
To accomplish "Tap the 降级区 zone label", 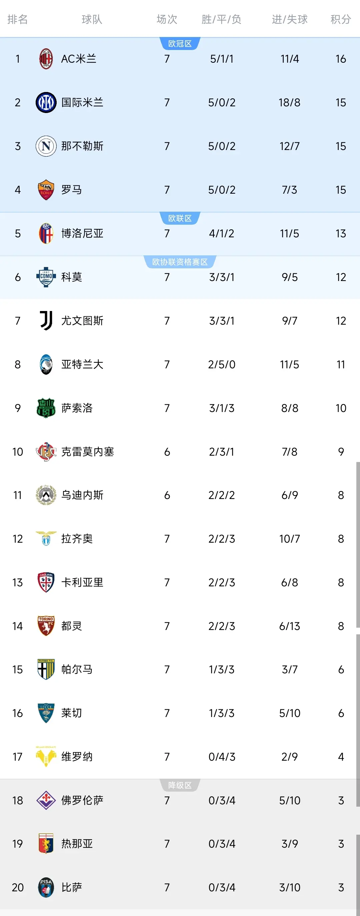I will [x=180, y=785].
